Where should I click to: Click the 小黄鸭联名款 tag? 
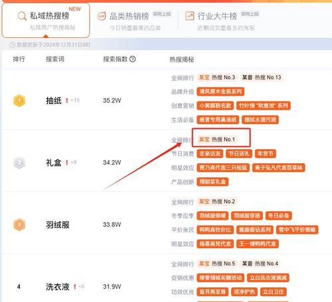215,106
